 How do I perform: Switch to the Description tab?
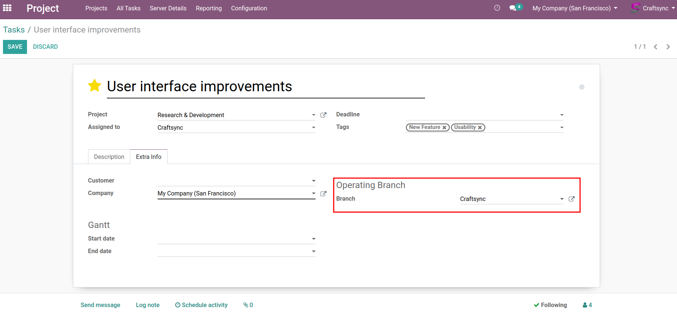(109, 157)
